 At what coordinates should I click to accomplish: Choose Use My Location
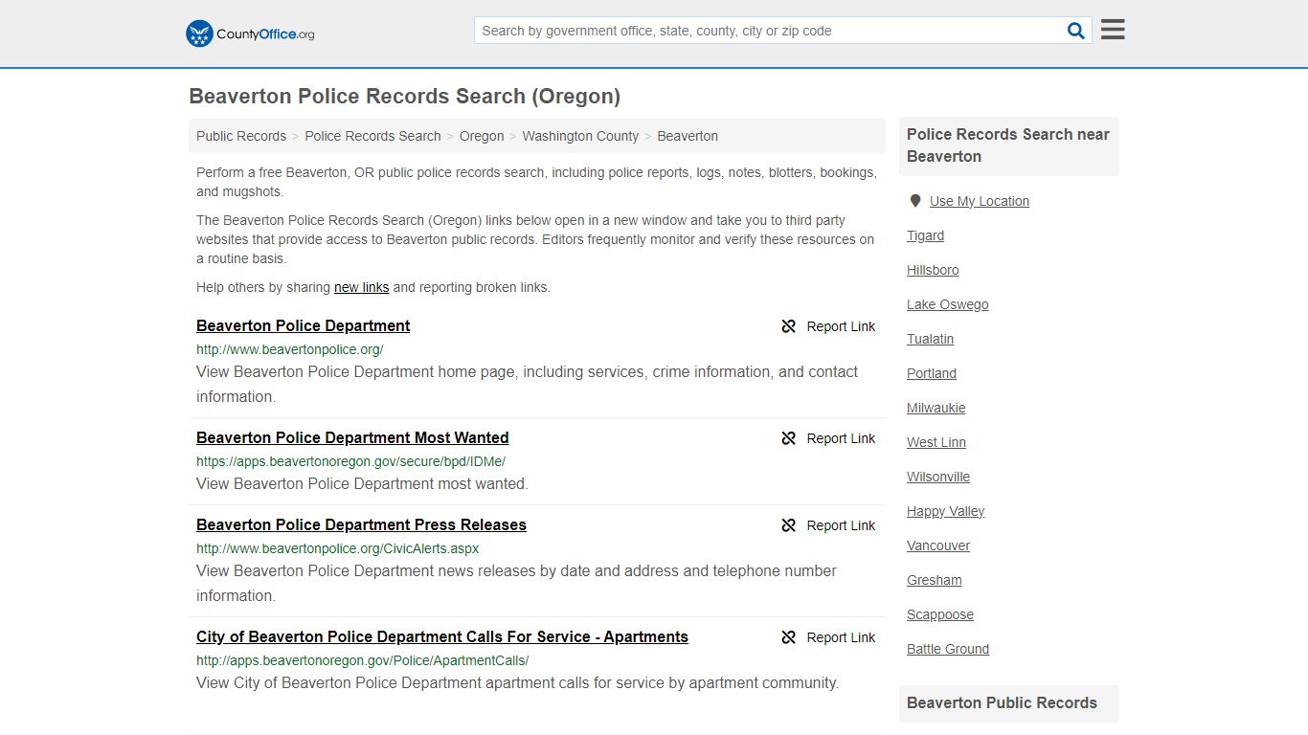tap(980, 201)
